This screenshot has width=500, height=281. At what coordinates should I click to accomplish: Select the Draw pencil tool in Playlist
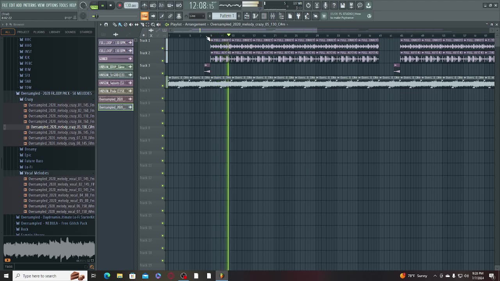(x=114, y=25)
